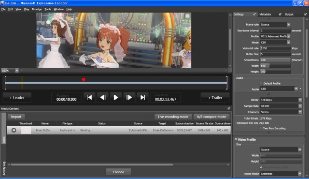
Task: Switch to the Metadata tab
Action: (x=265, y=15)
